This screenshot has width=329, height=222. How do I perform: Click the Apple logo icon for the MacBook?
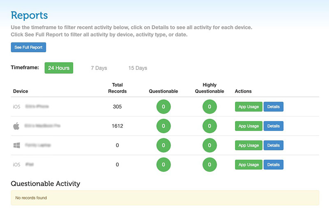click(x=16, y=126)
